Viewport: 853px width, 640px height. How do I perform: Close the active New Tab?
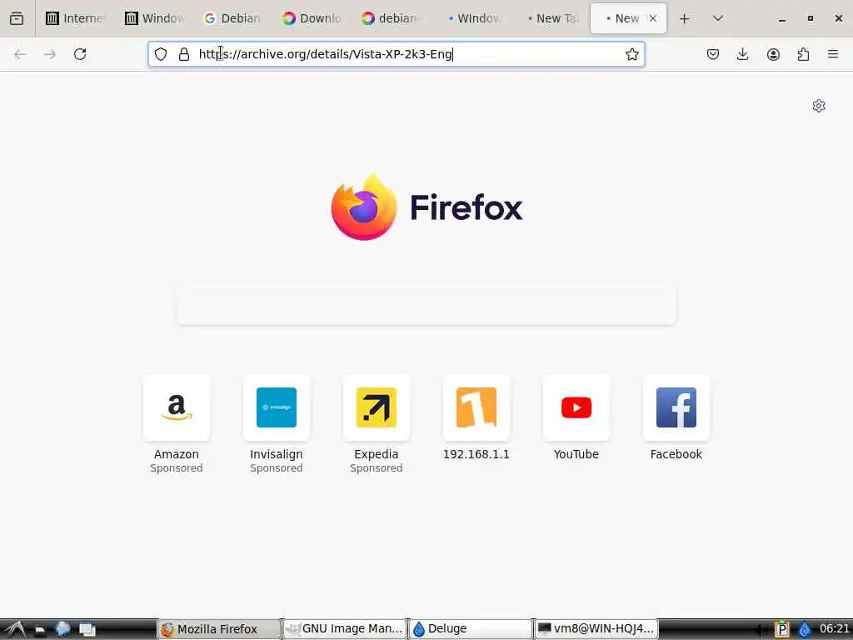pos(653,18)
